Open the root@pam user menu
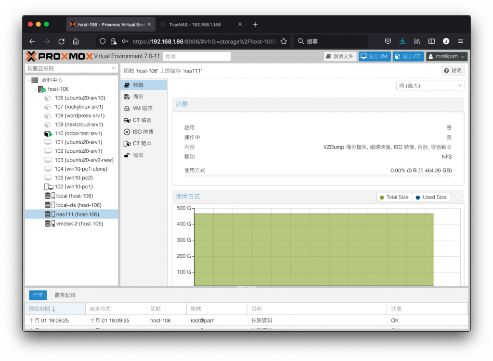 (446, 57)
